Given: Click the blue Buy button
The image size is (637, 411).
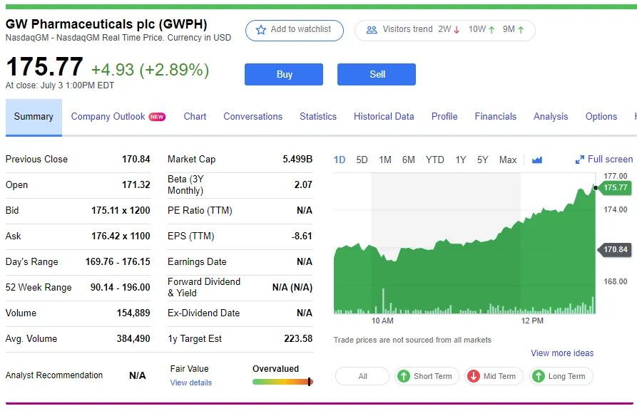Looking at the screenshot, I should point(284,74).
